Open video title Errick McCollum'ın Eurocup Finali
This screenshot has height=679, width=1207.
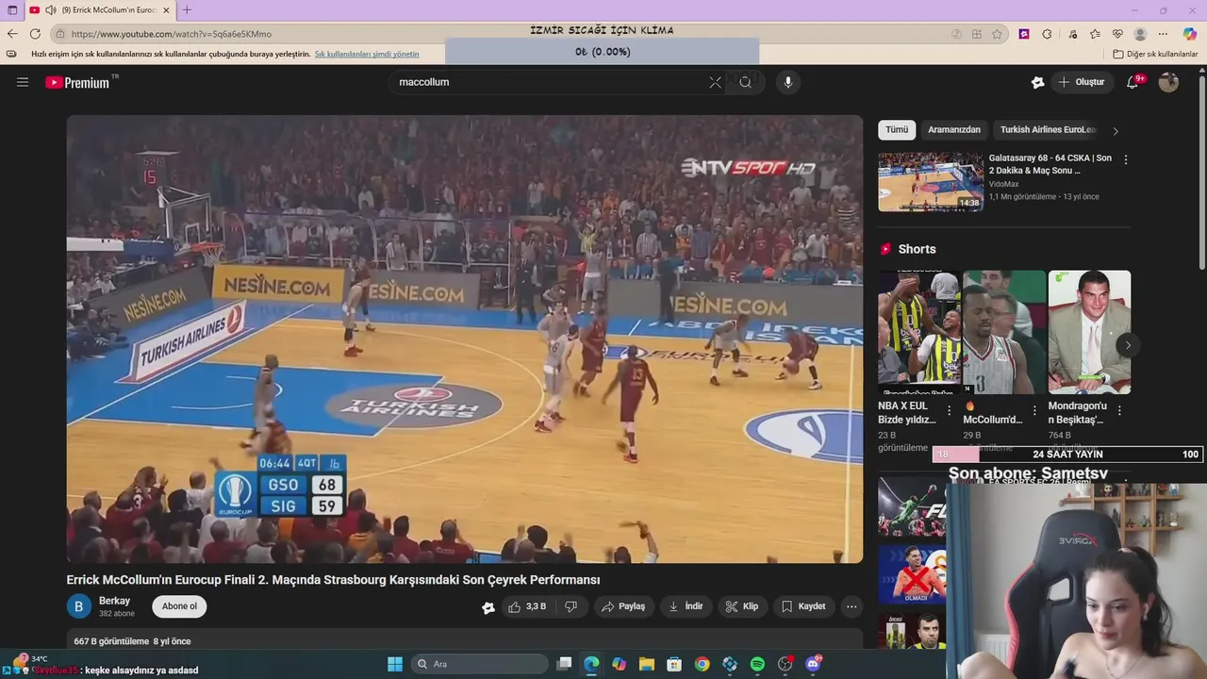coord(333,580)
